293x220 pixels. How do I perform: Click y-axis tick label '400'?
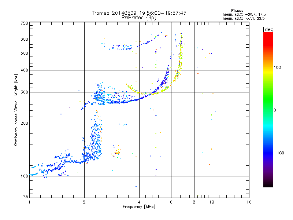[24, 70]
